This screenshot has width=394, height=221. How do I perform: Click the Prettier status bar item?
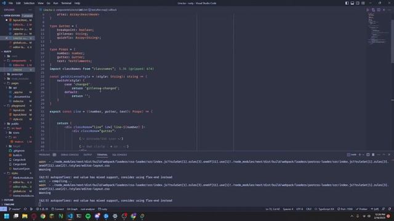coord(361,209)
